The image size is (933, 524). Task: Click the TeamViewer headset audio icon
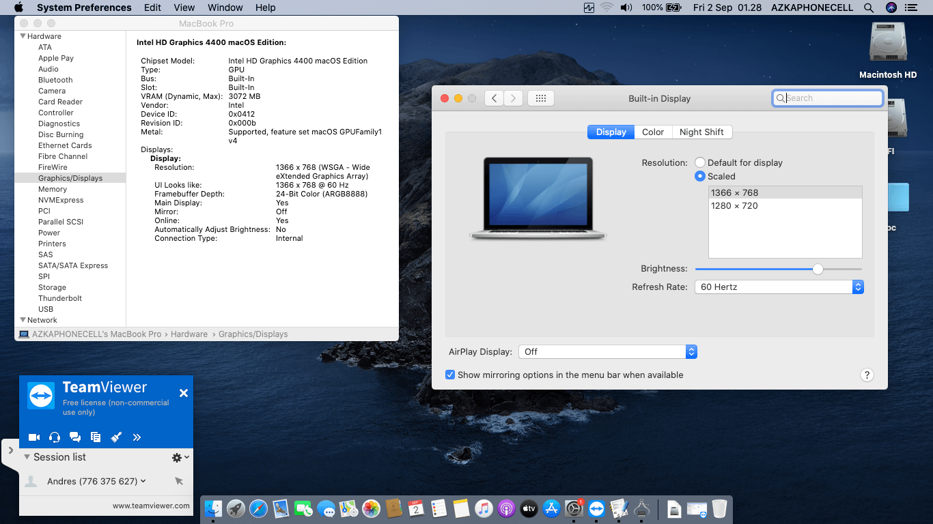(55, 437)
